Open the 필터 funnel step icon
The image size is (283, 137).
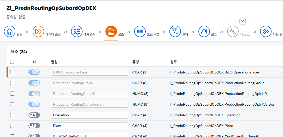point(175,31)
